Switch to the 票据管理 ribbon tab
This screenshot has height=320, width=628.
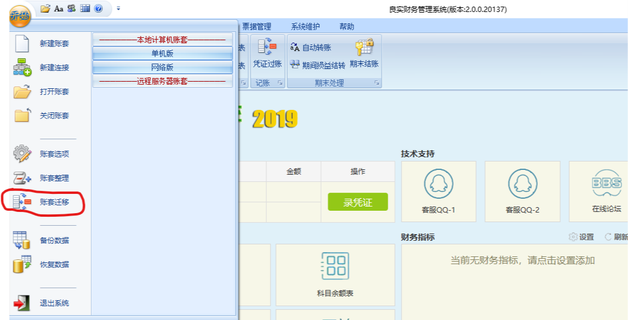click(x=257, y=26)
